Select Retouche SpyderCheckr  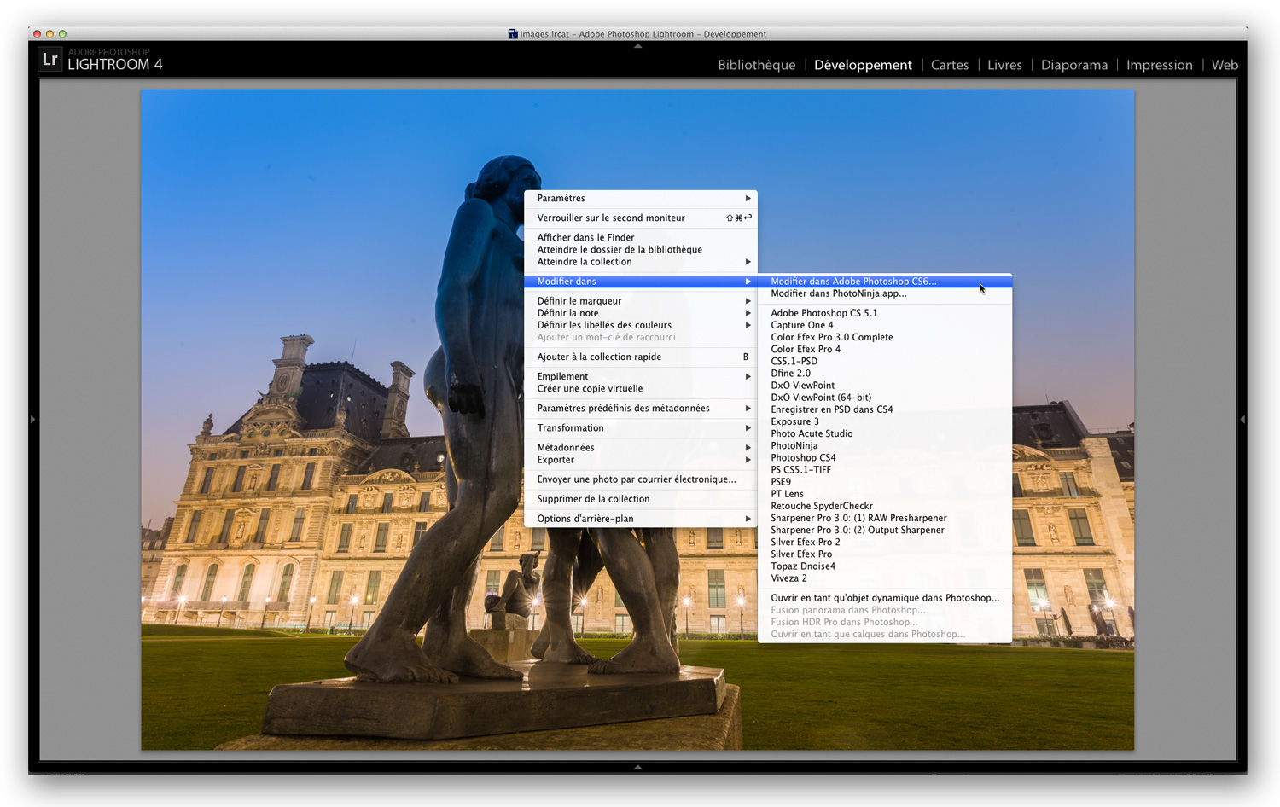(x=885, y=505)
